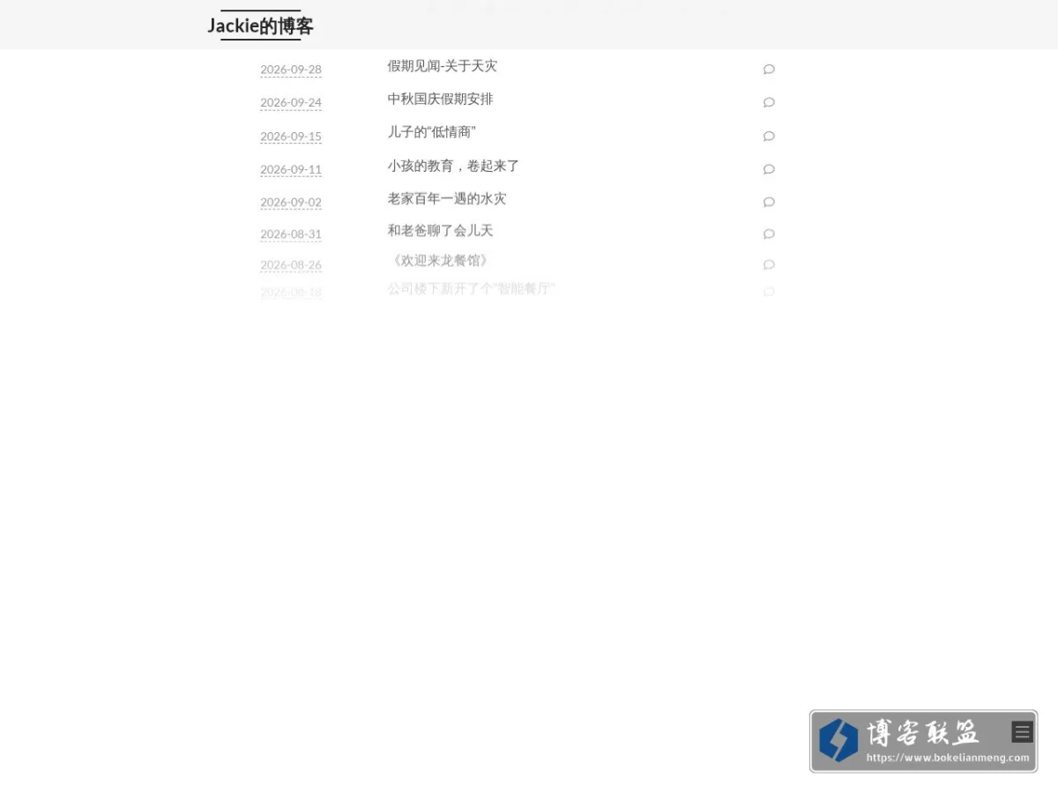Click the comment icon for 中秋国庆假期安排
Image resolution: width=1058 pixels, height=793 pixels.
(x=769, y=102)
